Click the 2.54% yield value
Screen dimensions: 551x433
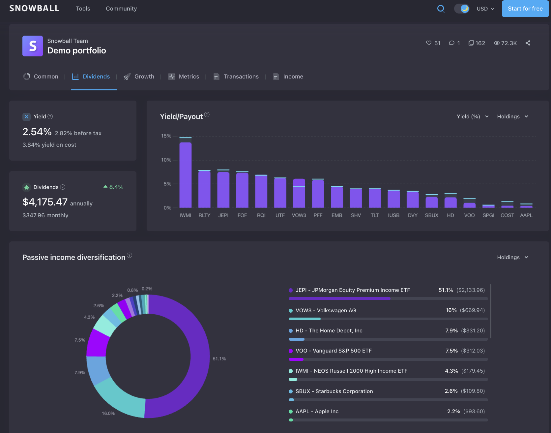pos(37,132)
